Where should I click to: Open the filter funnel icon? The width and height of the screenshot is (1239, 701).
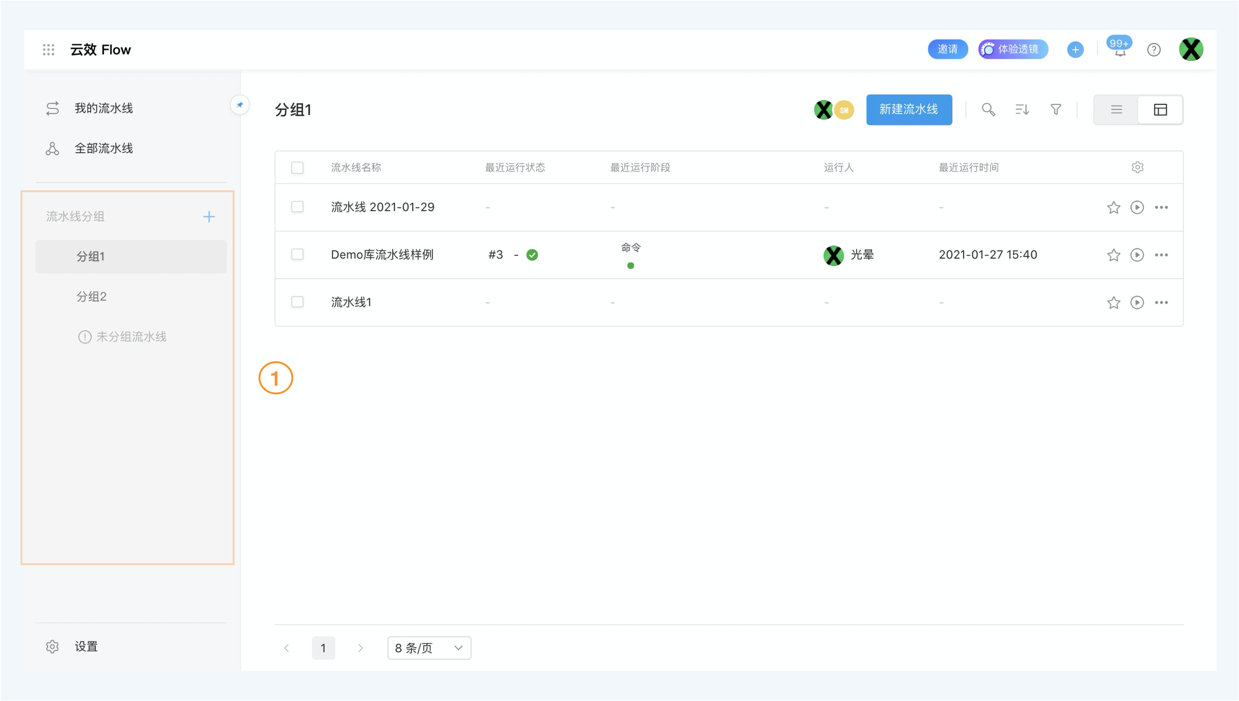(x=1056, y=110)
